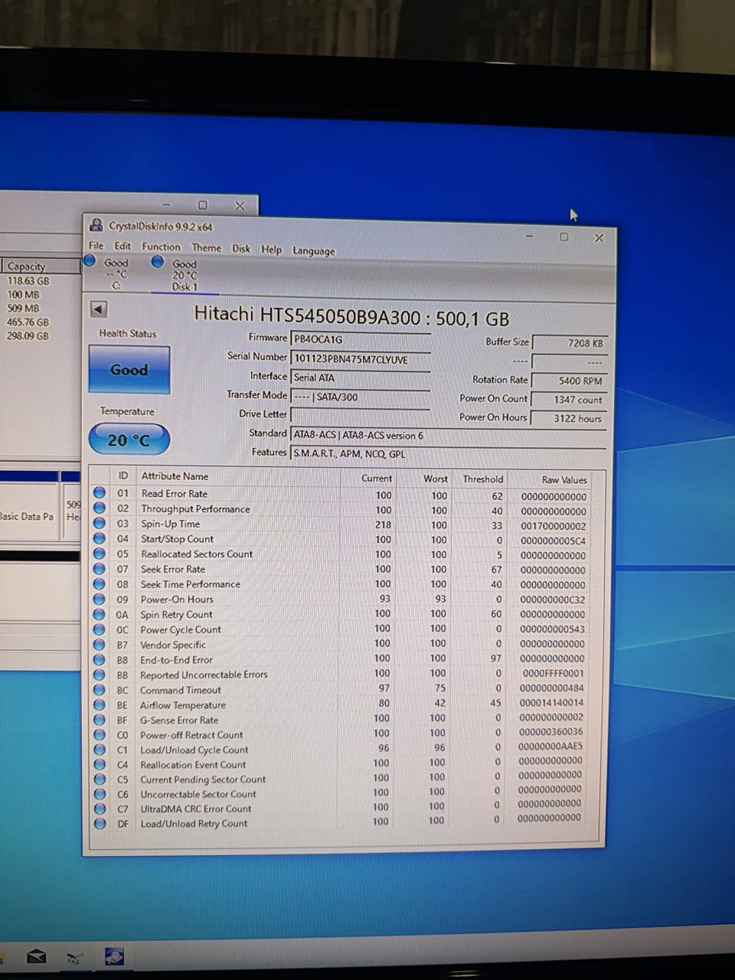Image resolution: width=735 pixels, height=980 pixels.
Task: Click the Attribute Name column header
Action: (175, 476)
